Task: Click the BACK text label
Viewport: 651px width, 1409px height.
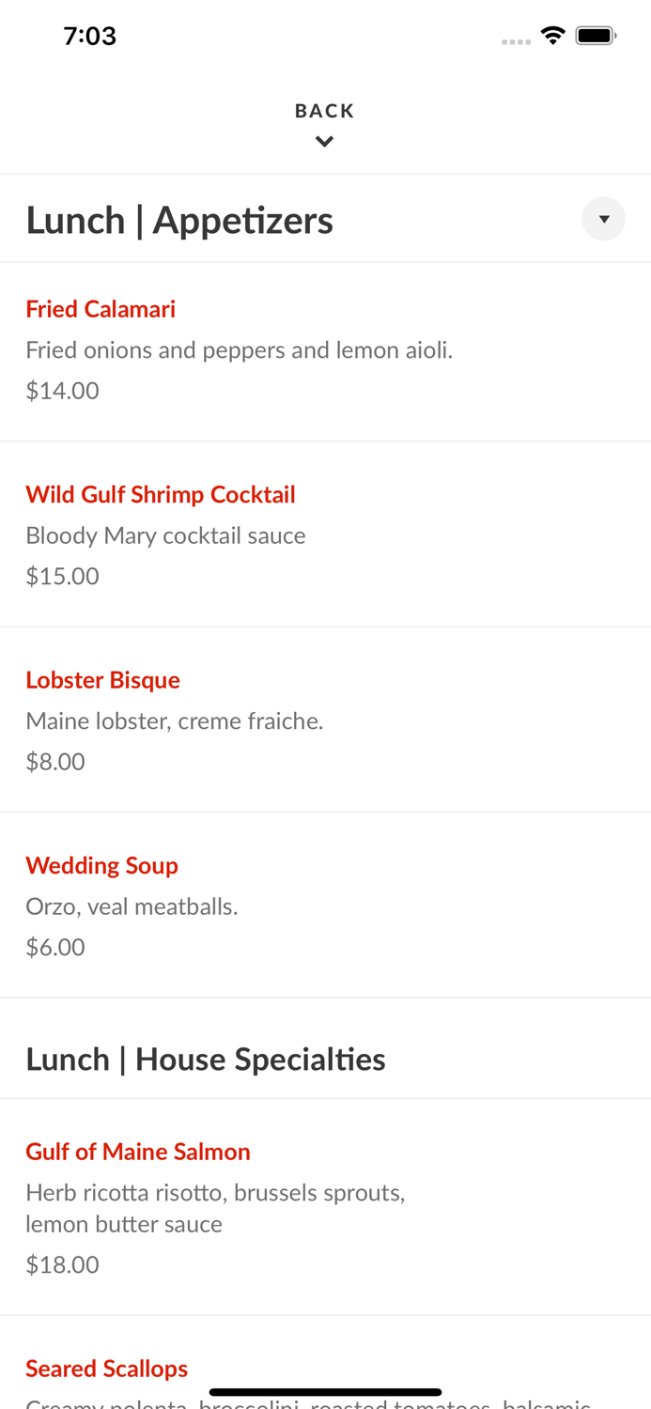Action: pos(324,111)
